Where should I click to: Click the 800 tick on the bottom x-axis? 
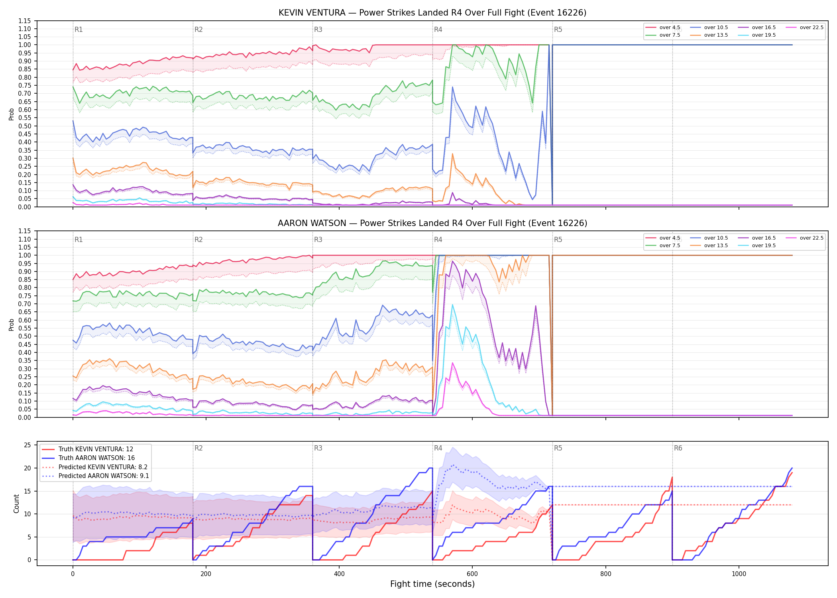coord(605,574)
